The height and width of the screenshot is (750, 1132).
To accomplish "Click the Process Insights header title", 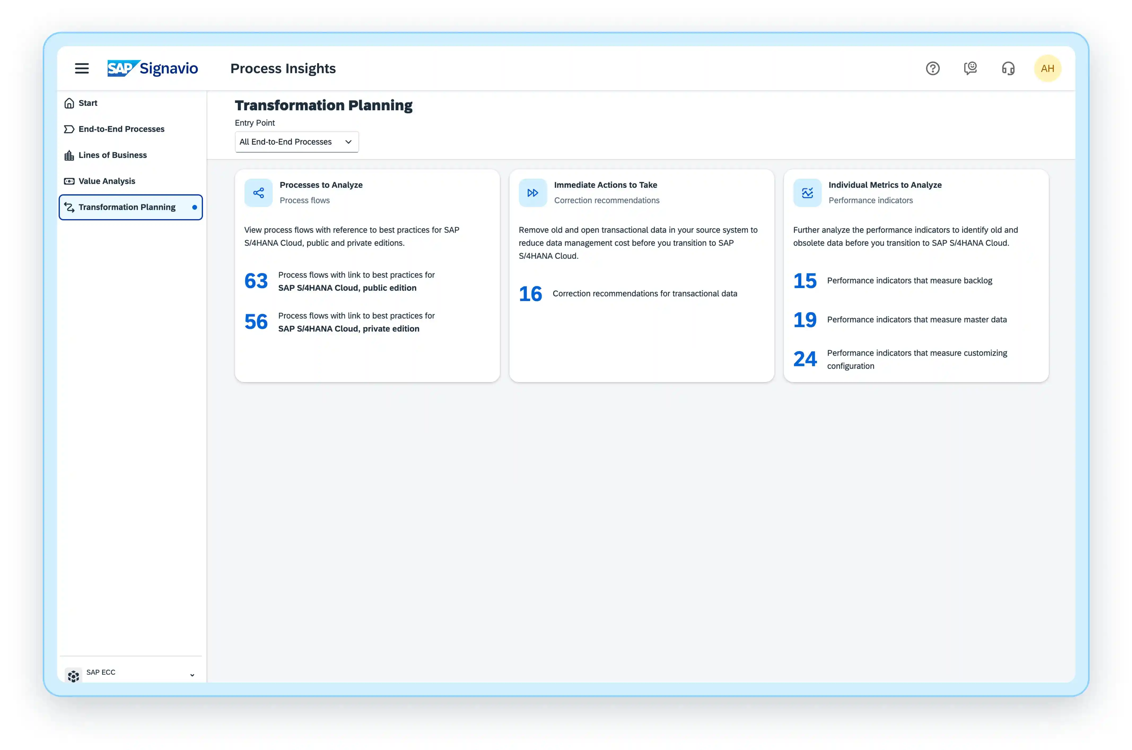I will [x=283, y=68].
